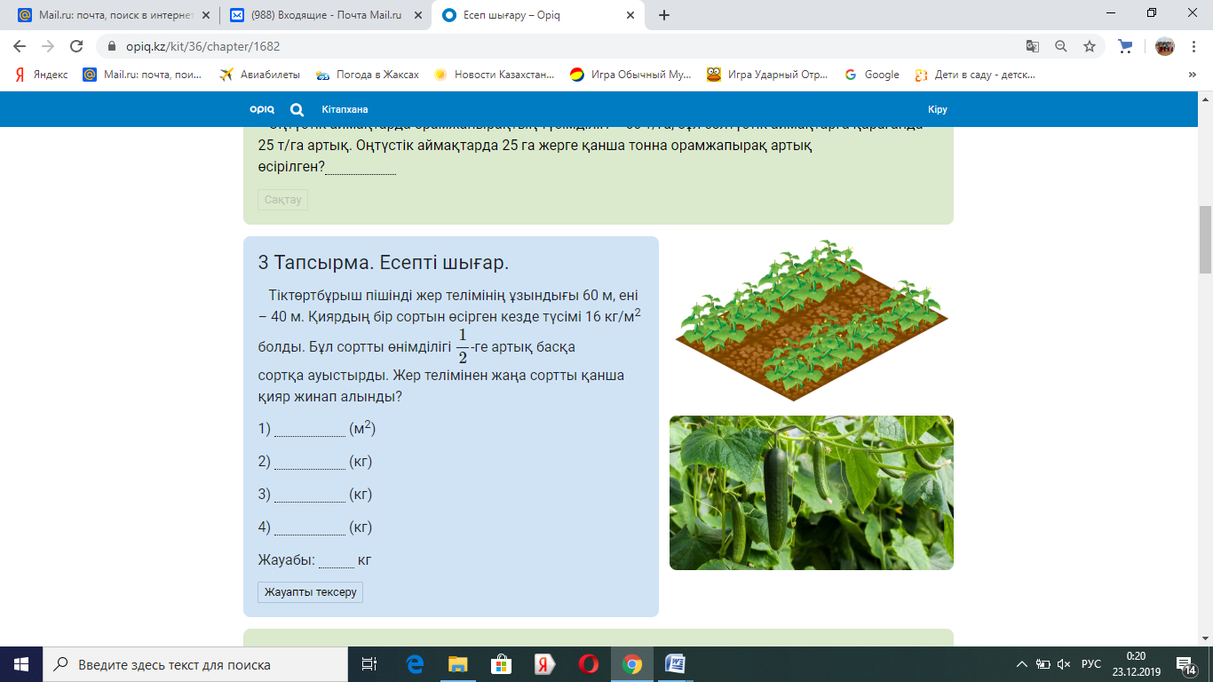
Task: Click the garden plot illustration
Action: pos(812,320)
